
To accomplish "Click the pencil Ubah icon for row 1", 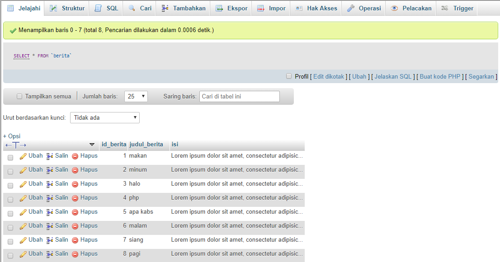I will tap(23, 155).
